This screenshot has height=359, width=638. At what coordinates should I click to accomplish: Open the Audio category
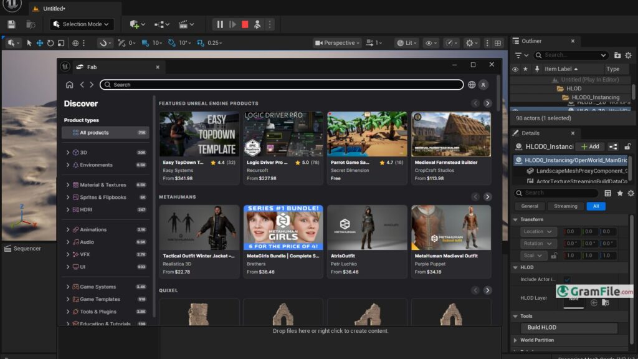[x=87, y=242]
